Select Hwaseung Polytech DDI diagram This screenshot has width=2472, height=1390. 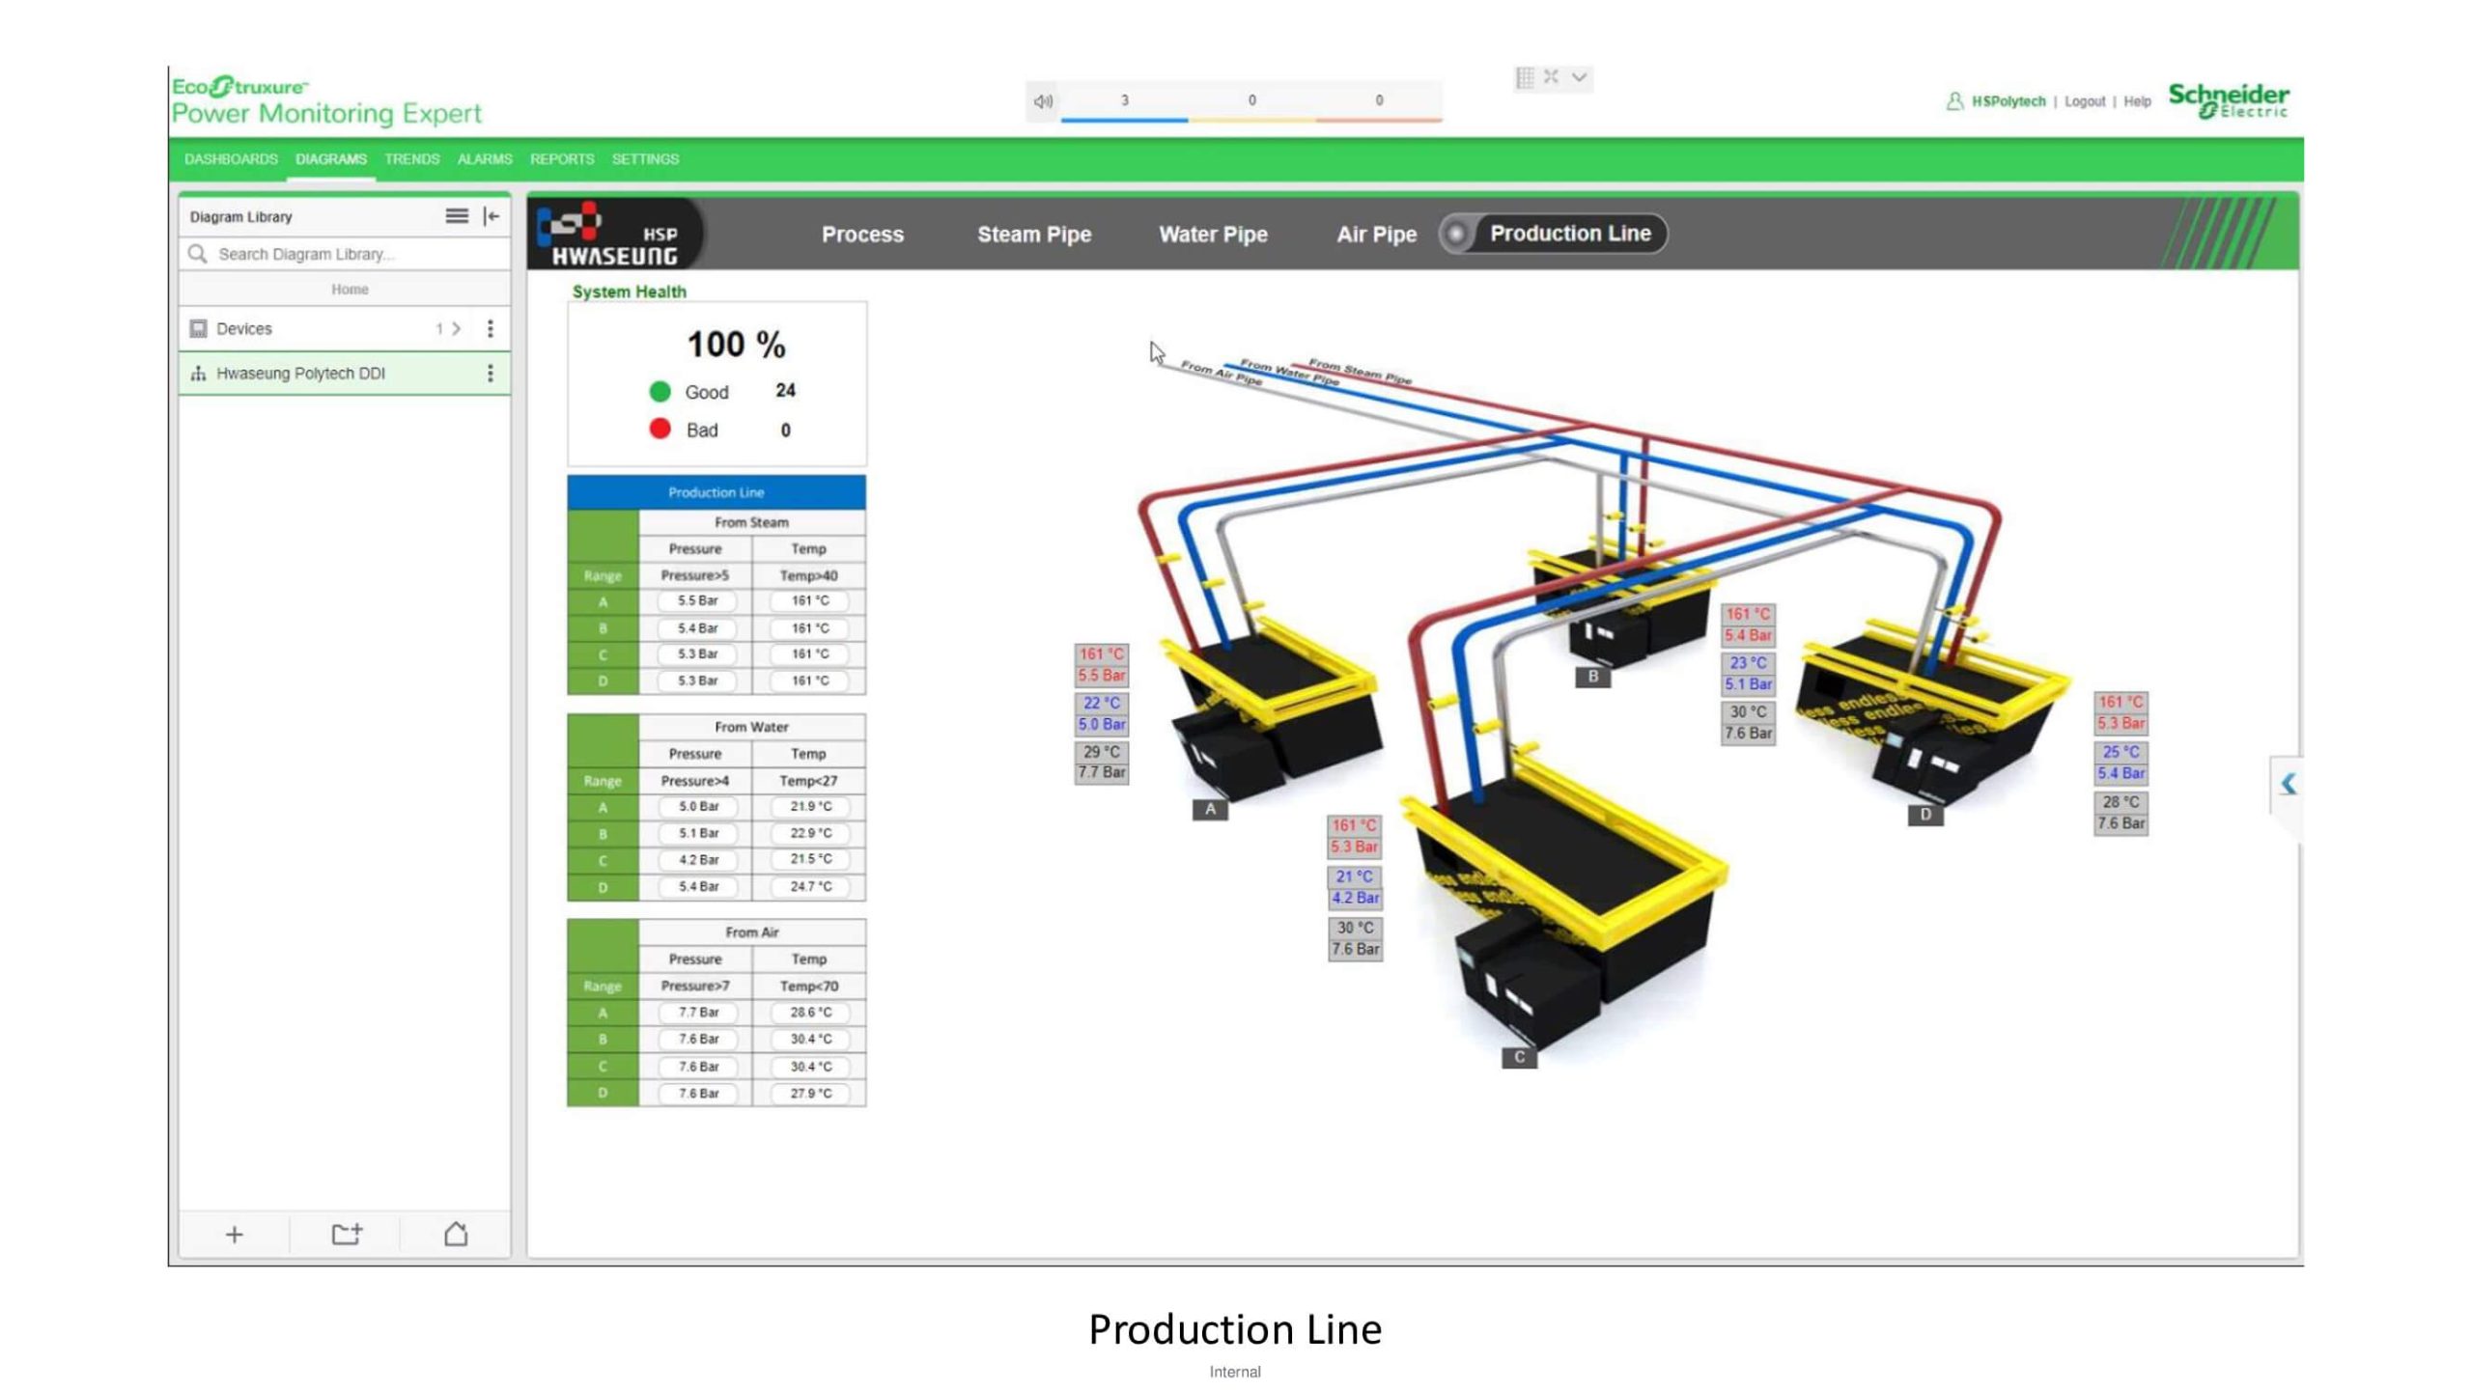(300, 374)
